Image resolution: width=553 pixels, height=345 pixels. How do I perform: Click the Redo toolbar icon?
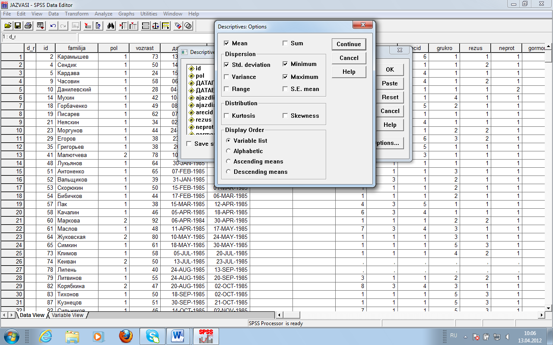63,26
